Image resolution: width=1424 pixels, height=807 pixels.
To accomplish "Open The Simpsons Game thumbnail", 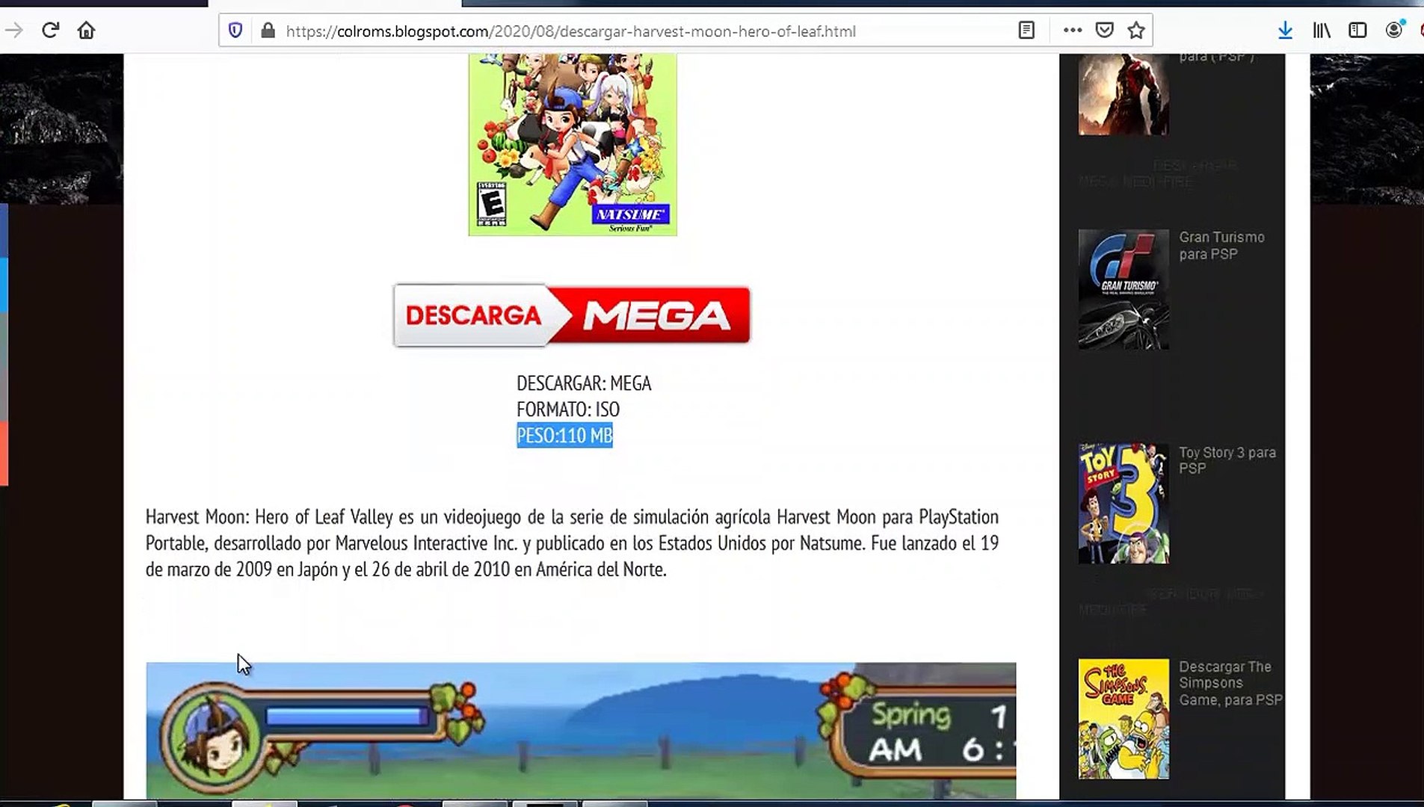I will (x=1124, y=719).
